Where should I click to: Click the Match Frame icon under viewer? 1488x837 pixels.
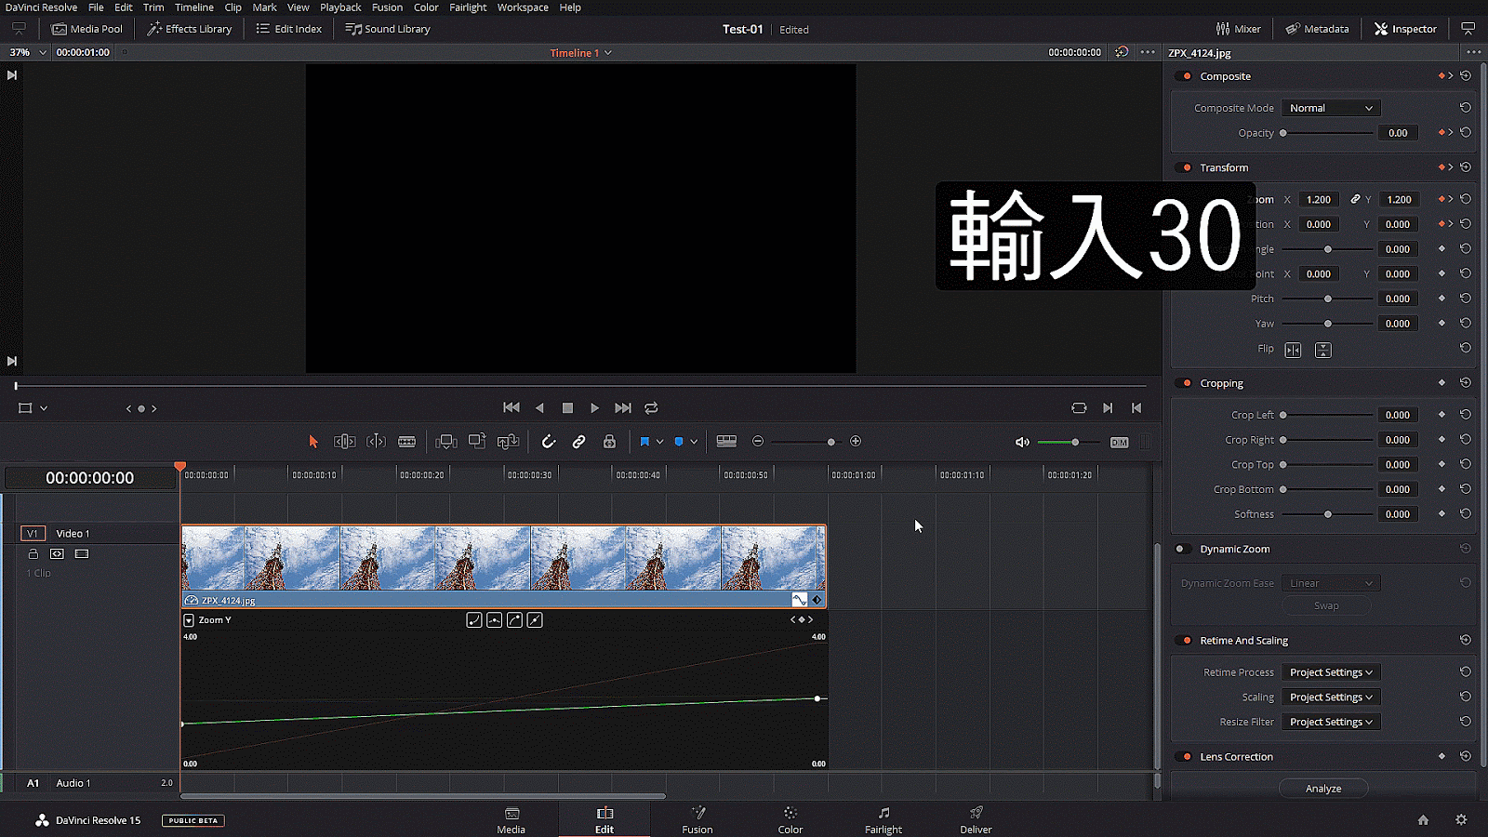(x=1079, y=407)
